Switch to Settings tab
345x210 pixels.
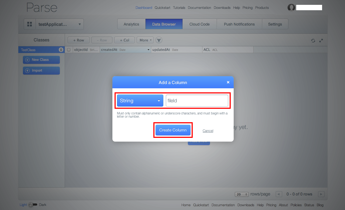click(275, 24)
